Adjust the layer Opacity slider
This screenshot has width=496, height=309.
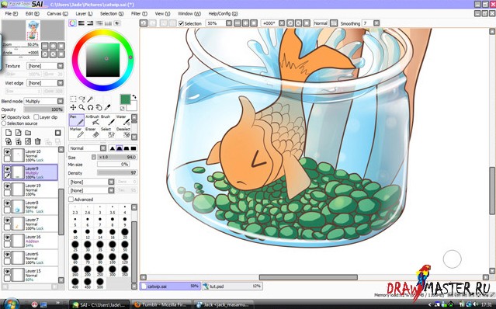[x=43, y=109]
